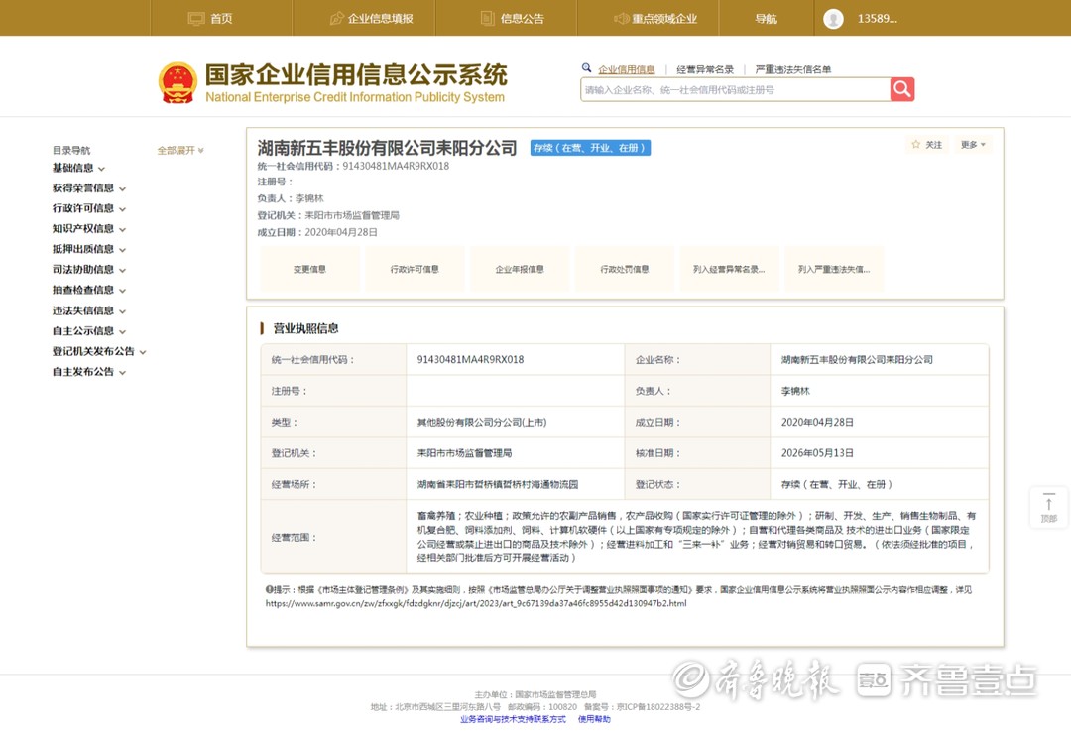This screenshot has height=737, width=1071.
Task: Expand 违法失信信息 in sidebar
Action: pyautogui.click(x=89, y=310)
